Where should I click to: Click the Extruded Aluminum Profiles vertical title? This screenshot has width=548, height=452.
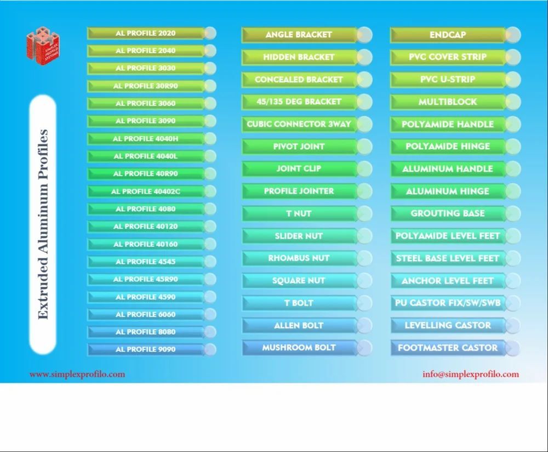tap(43, 225)
